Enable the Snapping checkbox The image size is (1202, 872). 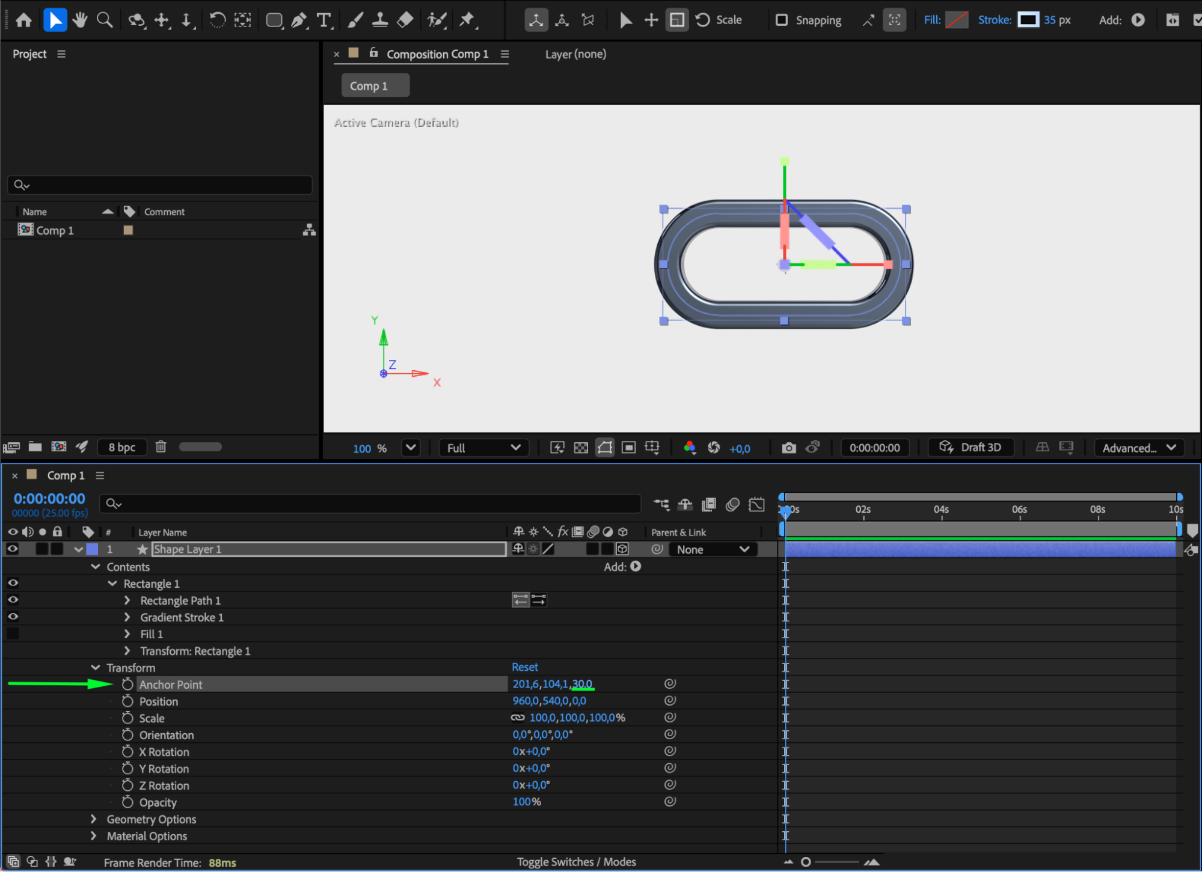tap(781, 20)
